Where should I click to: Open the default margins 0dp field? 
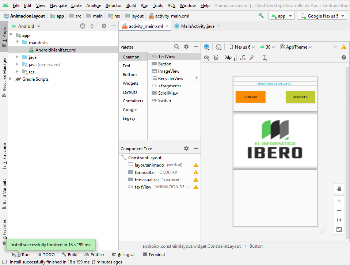(x=228, y=58)
